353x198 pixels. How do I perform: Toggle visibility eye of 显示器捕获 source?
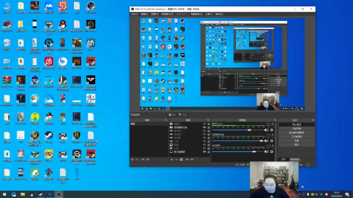coord(204,152)
